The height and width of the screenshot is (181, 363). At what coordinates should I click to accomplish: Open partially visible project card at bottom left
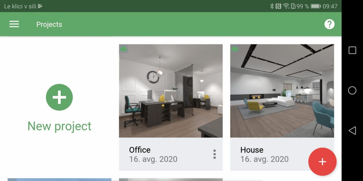click(x=60, y=179)
